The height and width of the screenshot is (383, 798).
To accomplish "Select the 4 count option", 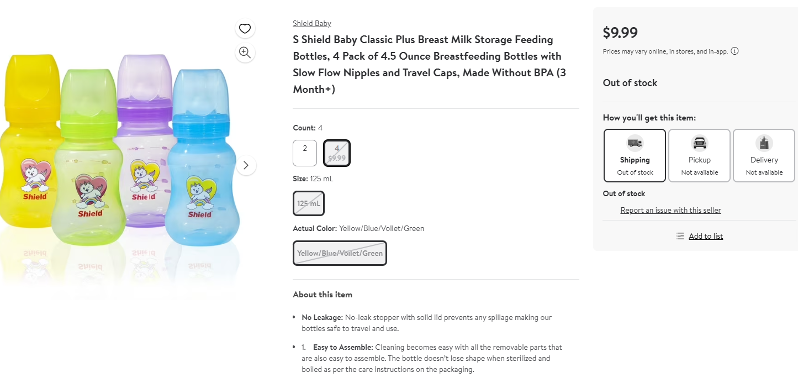I will tap(337, 153).
